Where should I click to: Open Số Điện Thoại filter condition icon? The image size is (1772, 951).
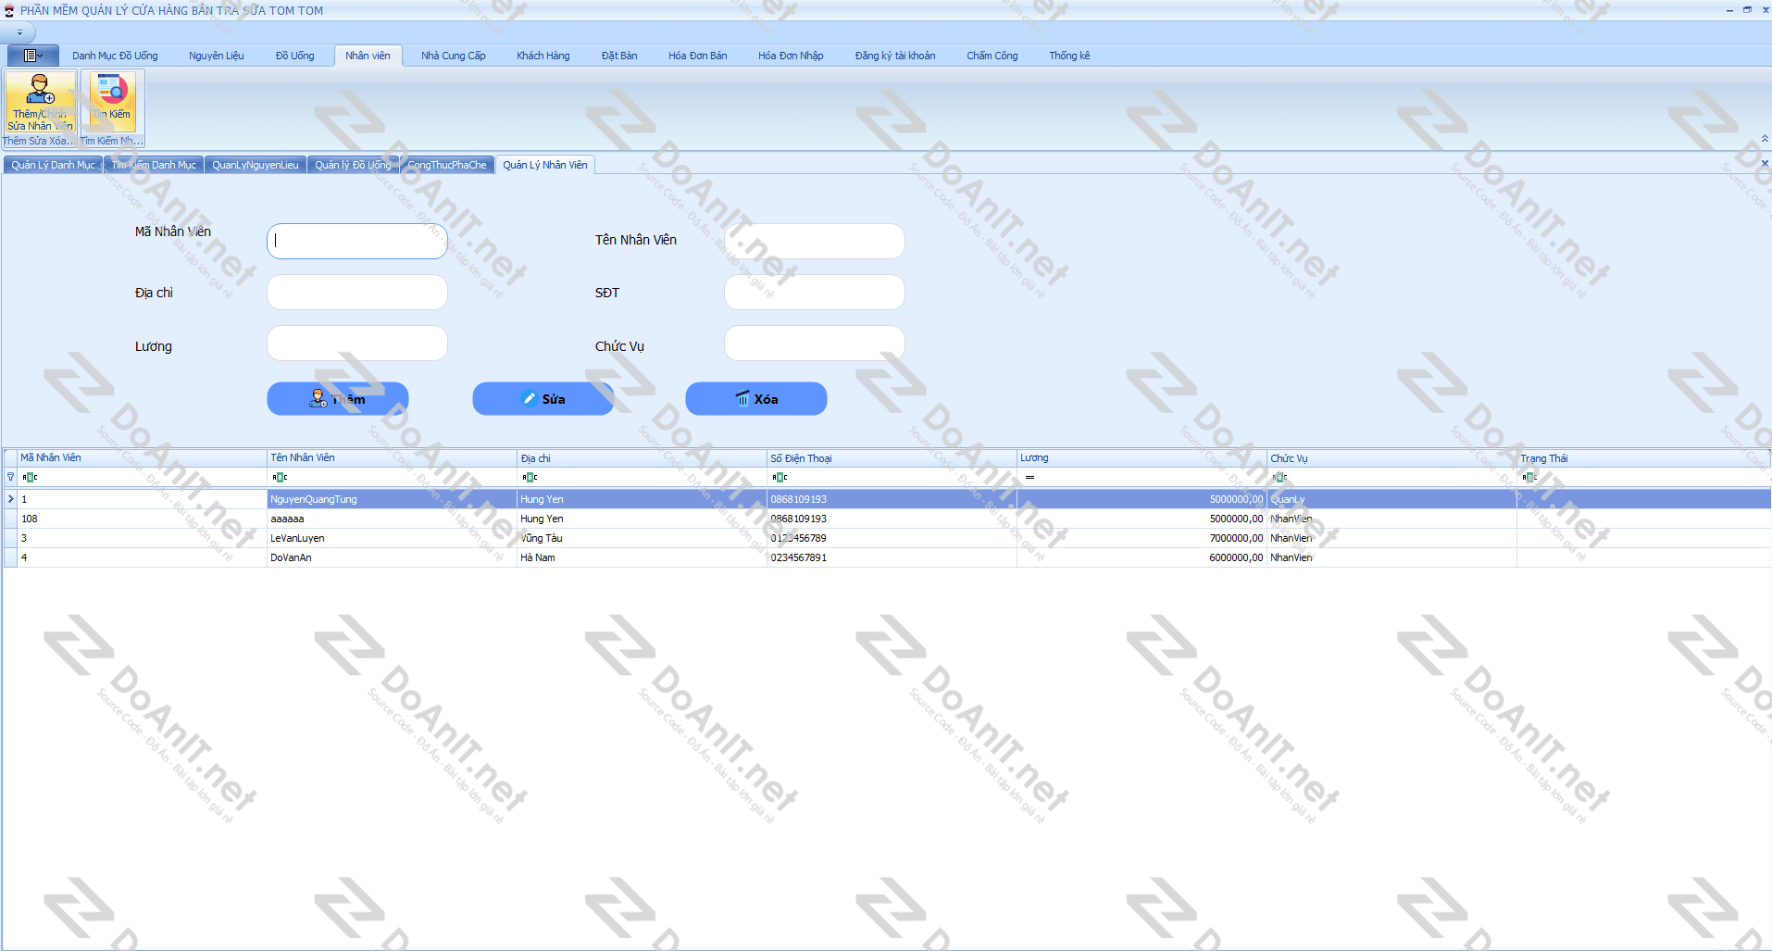tap(780, 478)
